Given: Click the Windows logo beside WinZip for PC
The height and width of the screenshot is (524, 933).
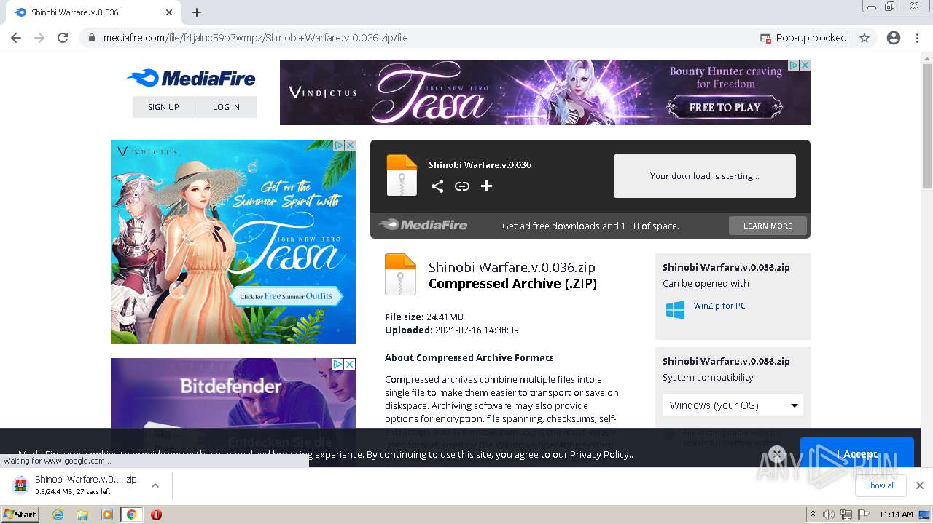Looking at the screenshot, I should click(675, 310).
